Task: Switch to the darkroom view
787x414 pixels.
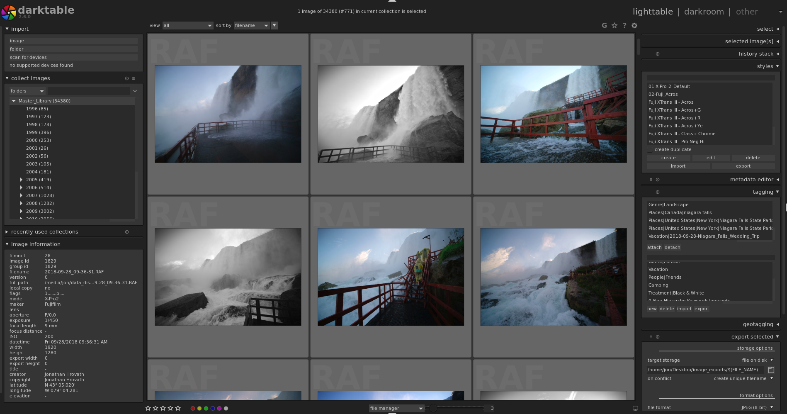Action: 704,12
